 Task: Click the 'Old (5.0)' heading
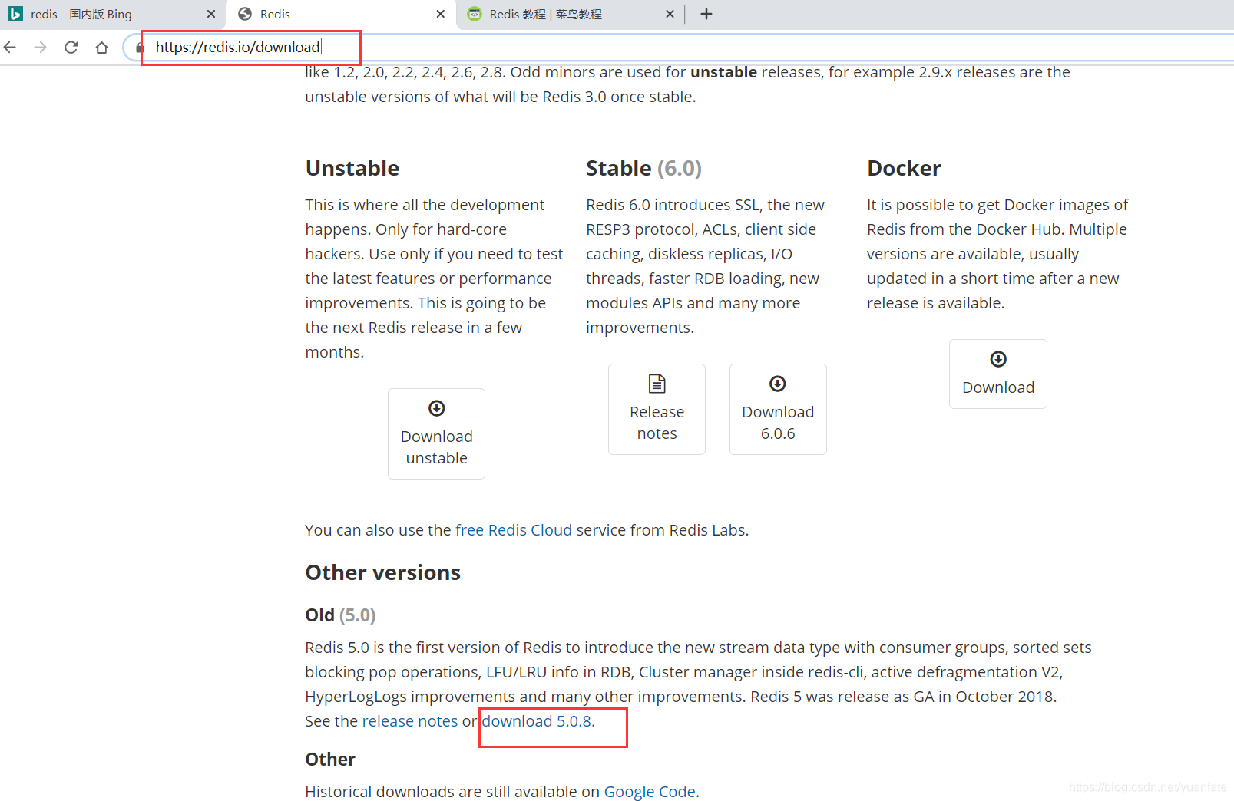(x=340, y=615)
